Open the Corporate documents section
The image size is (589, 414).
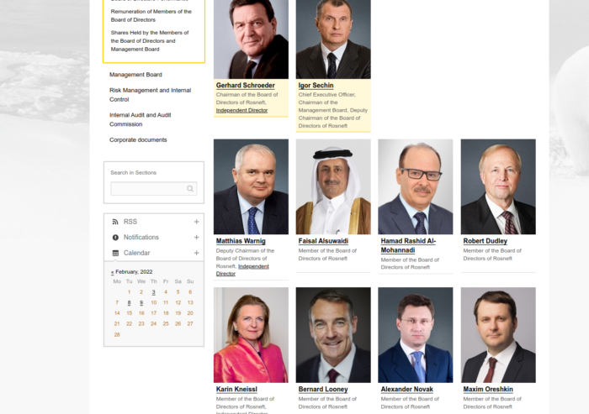click(138, 140)
